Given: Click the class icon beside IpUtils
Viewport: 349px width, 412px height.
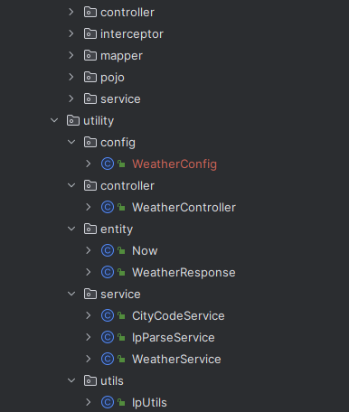Looking at the screenshot, I should (x=108, y=402).
